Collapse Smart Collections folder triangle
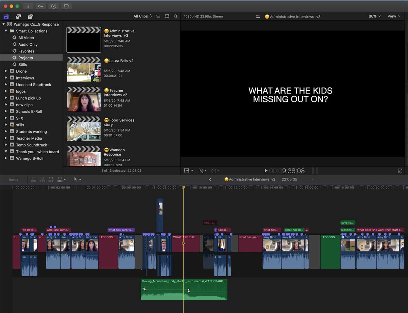Viewport: 408px width, 313px height. click(x=6, y=31)
